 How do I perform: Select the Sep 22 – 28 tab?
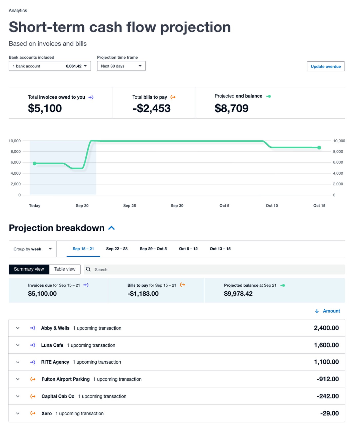[117, 249]
